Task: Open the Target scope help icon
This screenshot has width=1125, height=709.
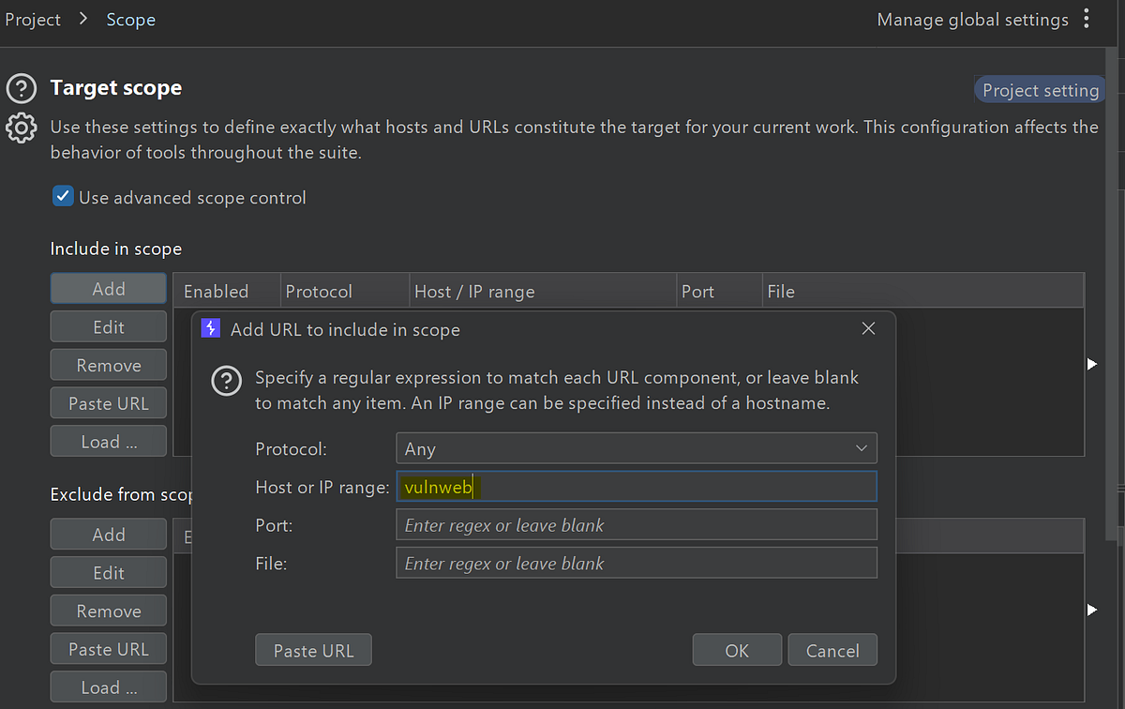Action: tap(21, 88)
